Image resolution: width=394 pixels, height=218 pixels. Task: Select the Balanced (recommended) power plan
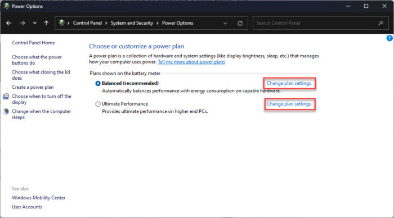tap(98, 83)
